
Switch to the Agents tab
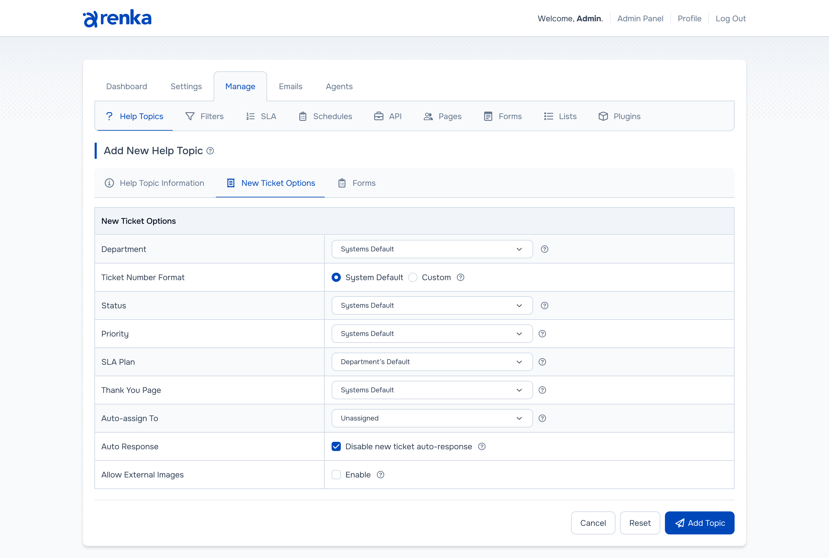pyautogui.click(x=339, y=87)
